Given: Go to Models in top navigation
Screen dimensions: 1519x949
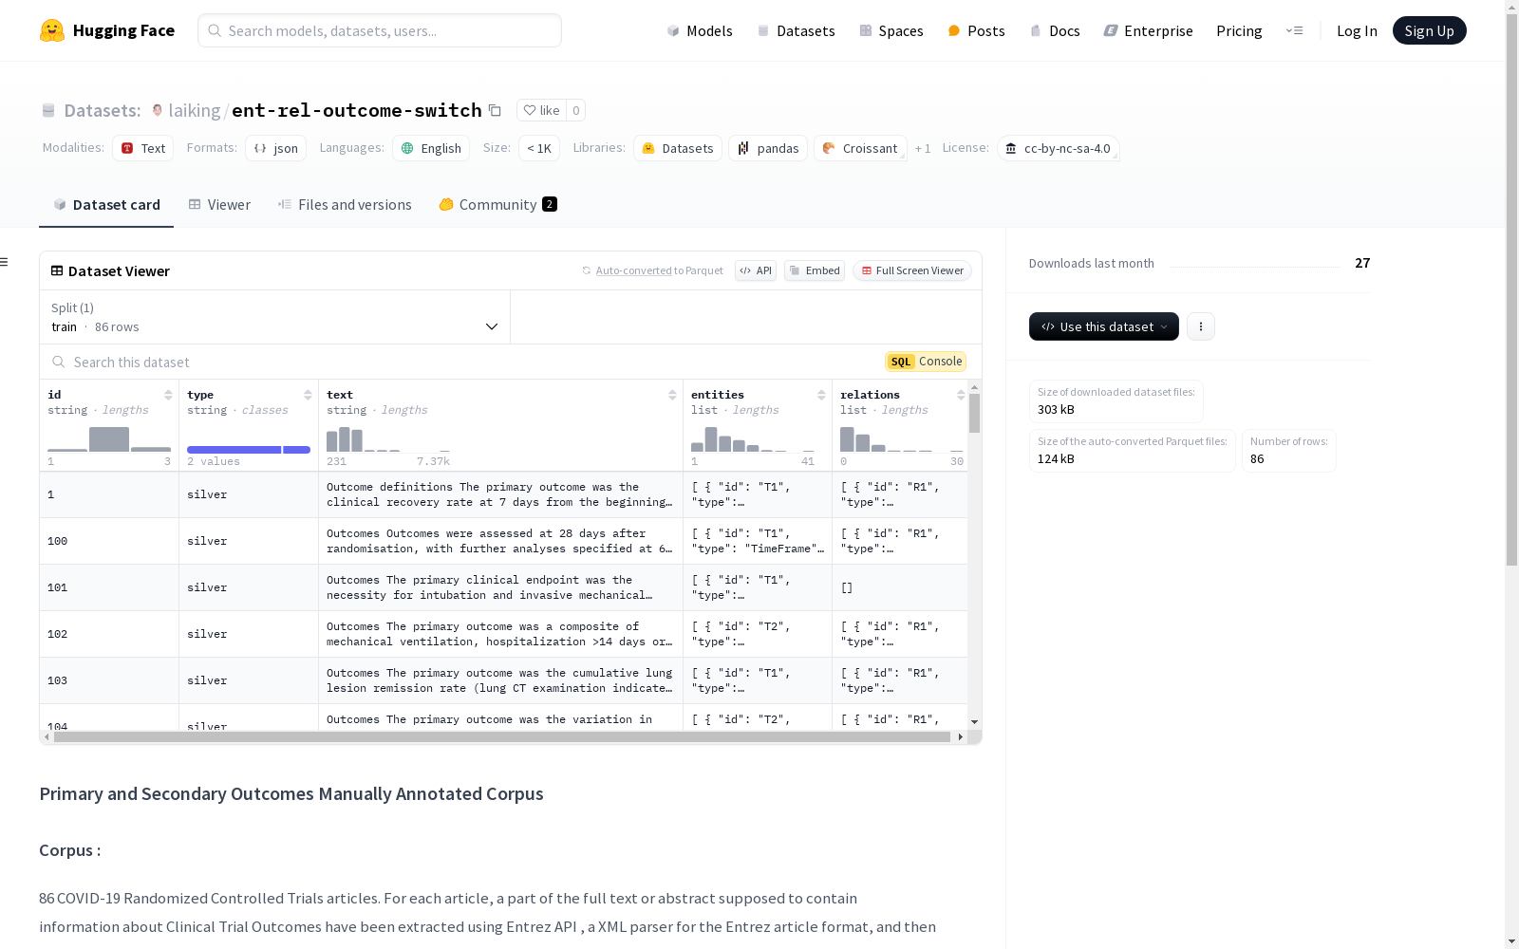Looking at the screenshot, I should click(x=700, y=30).
